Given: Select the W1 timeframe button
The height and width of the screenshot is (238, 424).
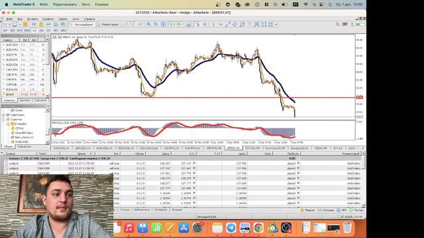Looking at the screenshot, I should pos(56,30).
